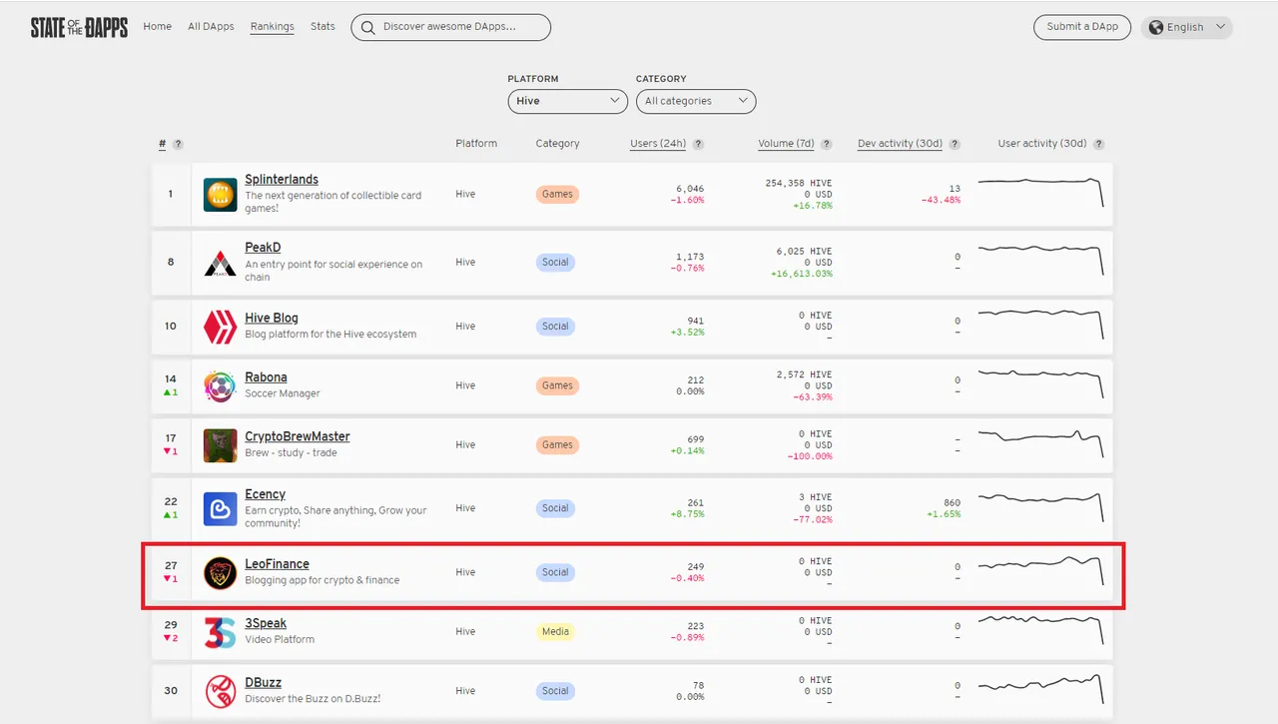Click the 860 dev activity for Ecency
The width and height of the screenshot is (1278, 724).
951,503
